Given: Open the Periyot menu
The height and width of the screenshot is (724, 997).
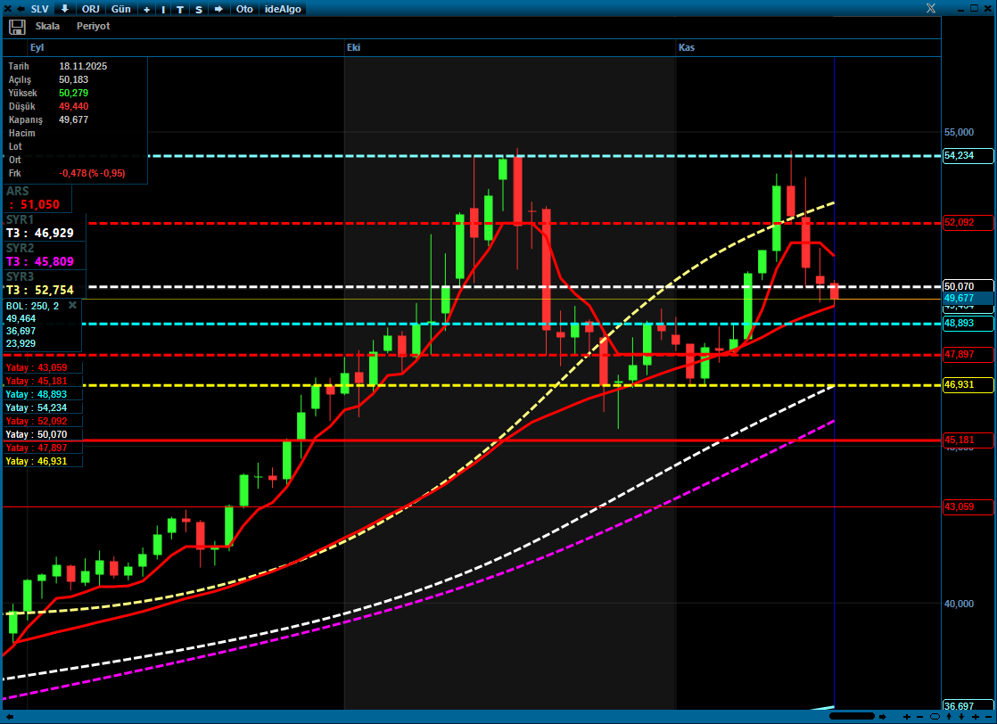Looking at the screenshot, I should click(94, 26).
